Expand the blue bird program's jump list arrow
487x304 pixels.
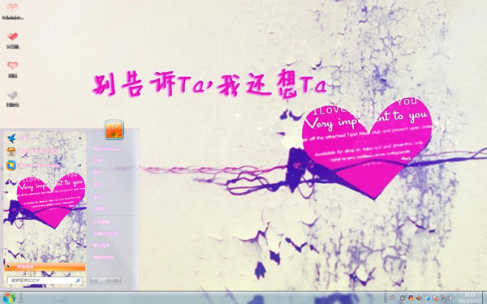(x=80, y=139)
